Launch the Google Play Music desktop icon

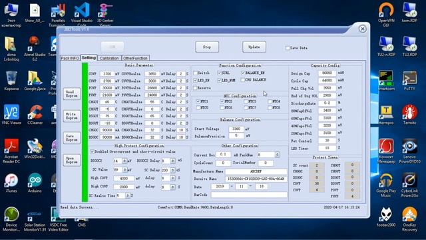click(x=386, y=185)
